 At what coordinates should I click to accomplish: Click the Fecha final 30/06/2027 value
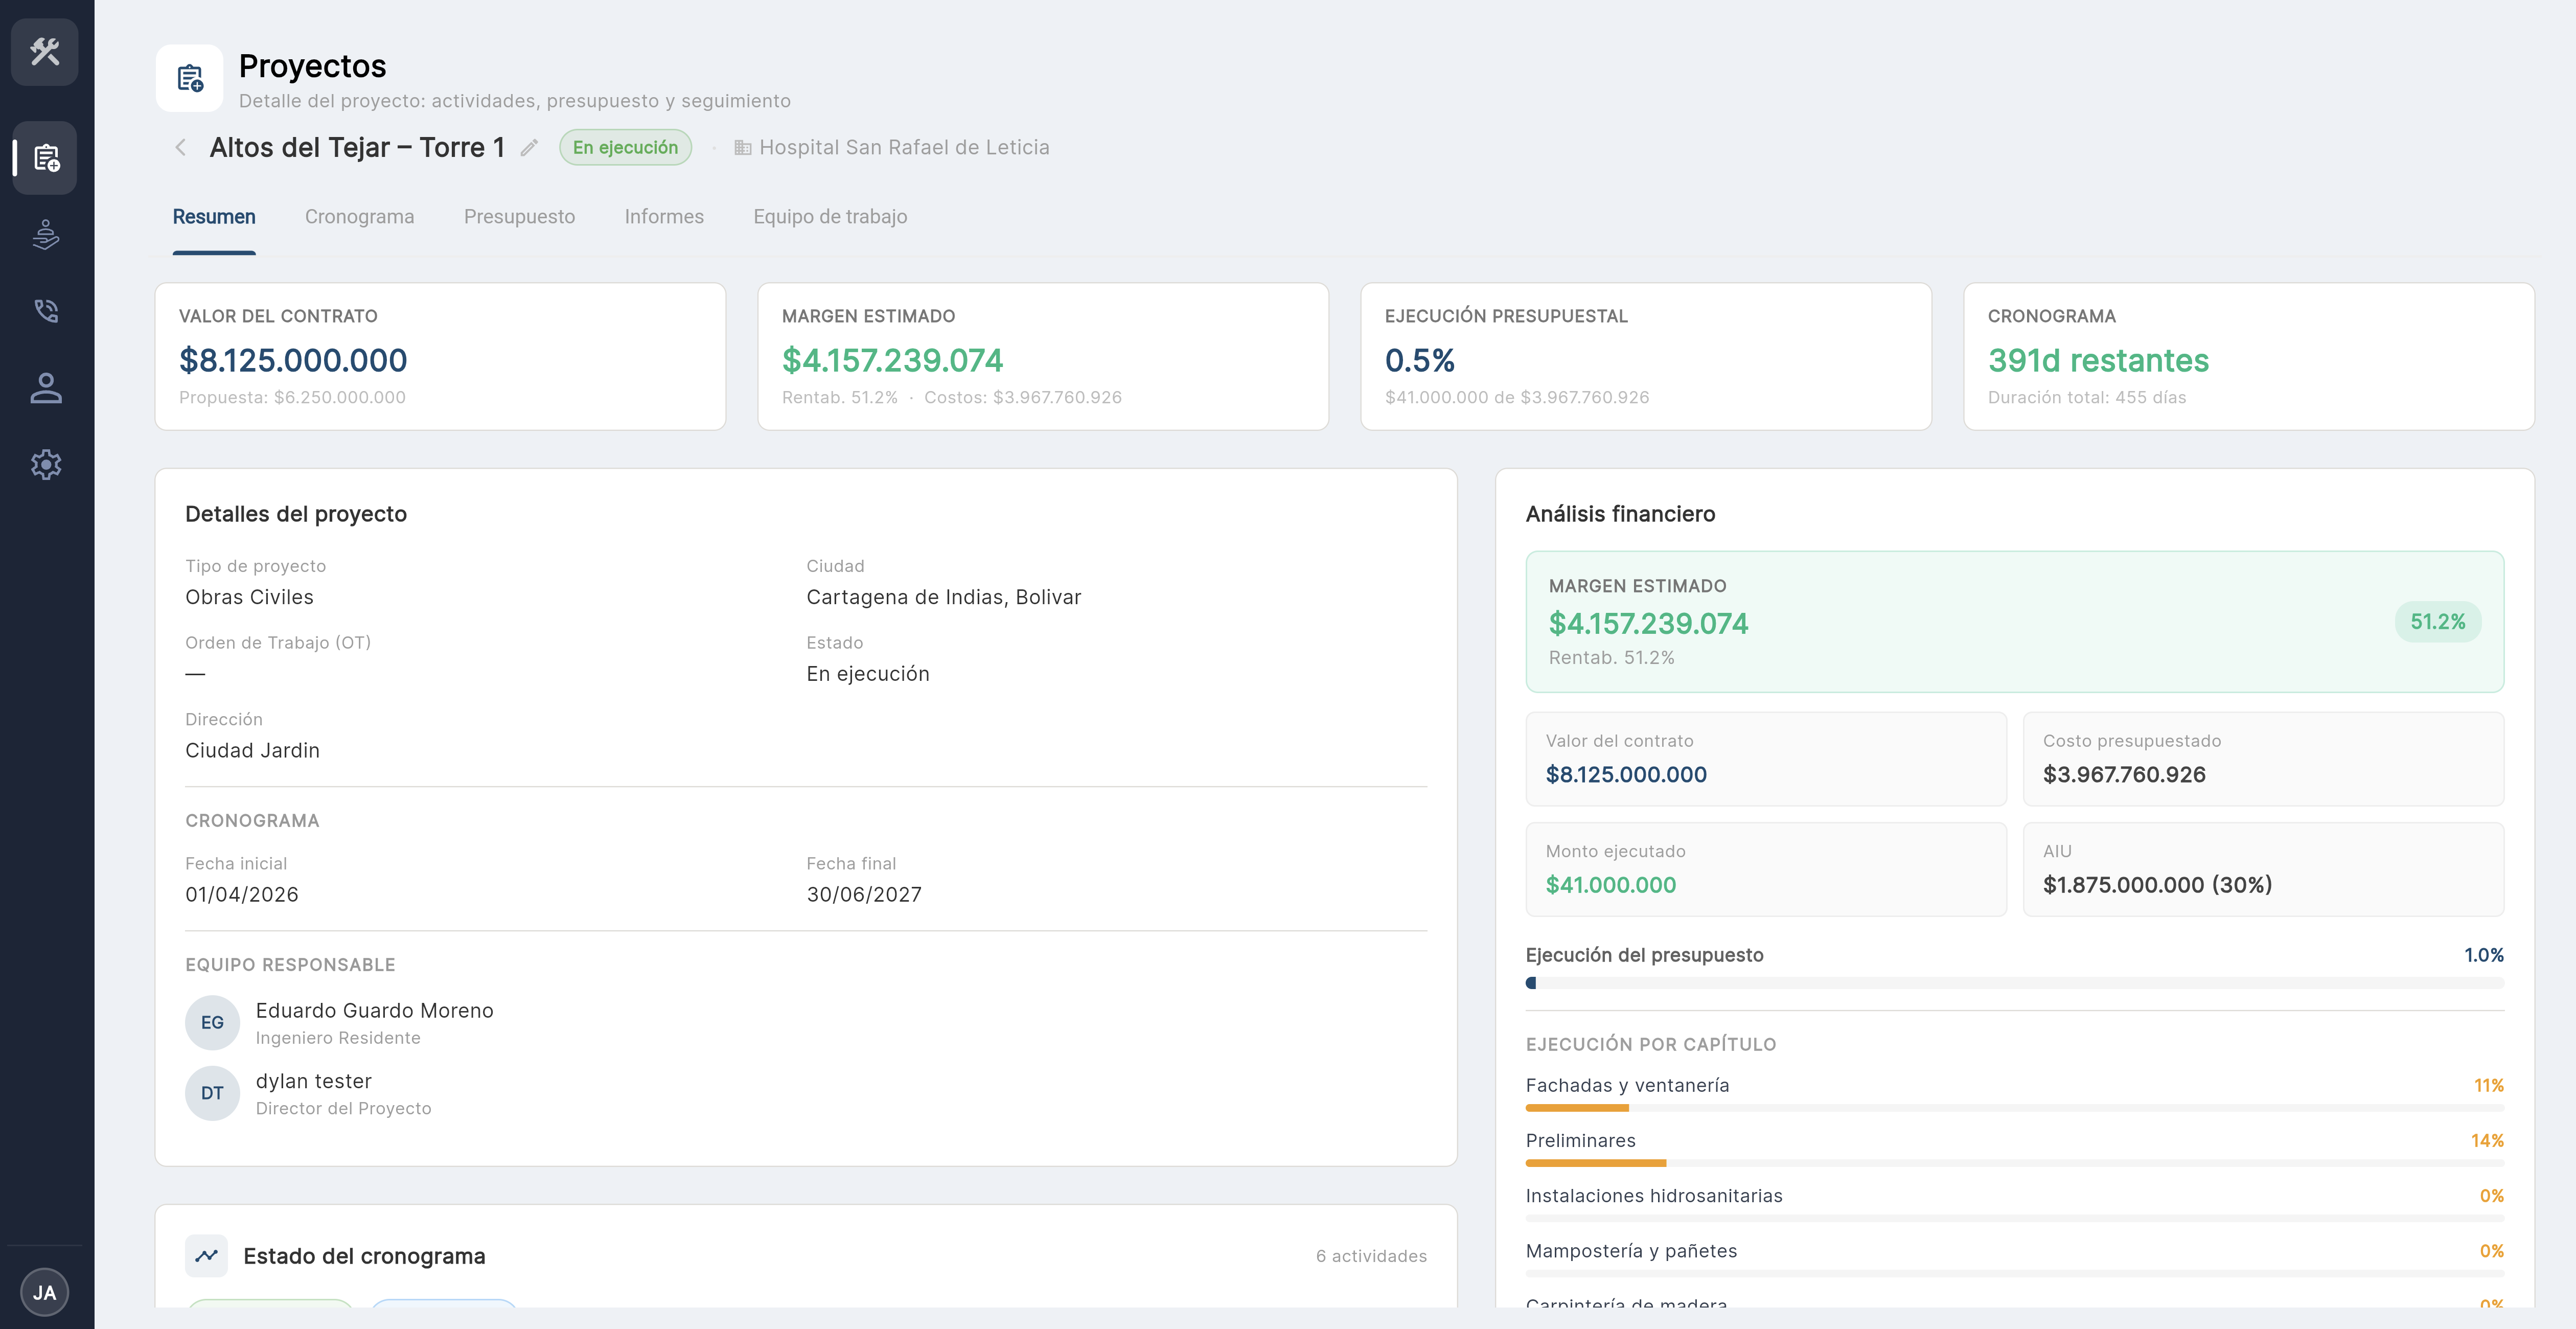(864, 894)
